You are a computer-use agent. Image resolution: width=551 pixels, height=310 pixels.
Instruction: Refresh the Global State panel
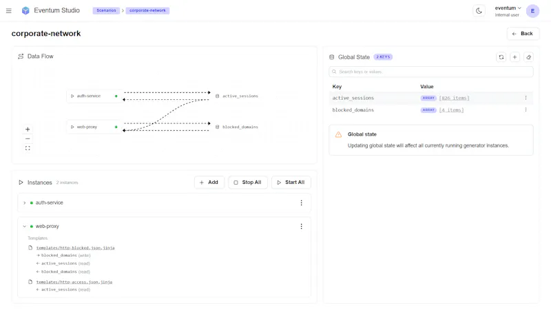pos(501,57)
